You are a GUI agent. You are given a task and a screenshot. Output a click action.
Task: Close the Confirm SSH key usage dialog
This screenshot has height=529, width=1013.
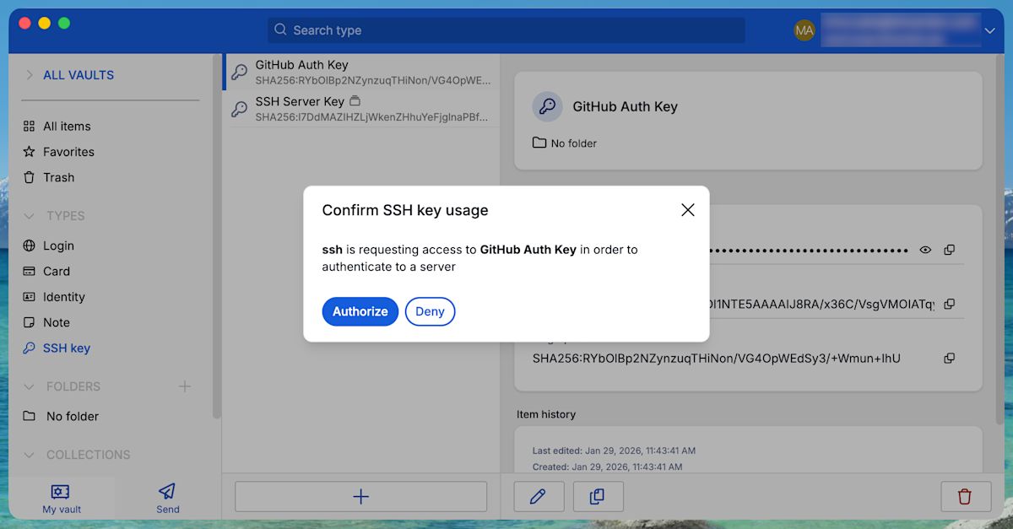[x=687, y=209]
